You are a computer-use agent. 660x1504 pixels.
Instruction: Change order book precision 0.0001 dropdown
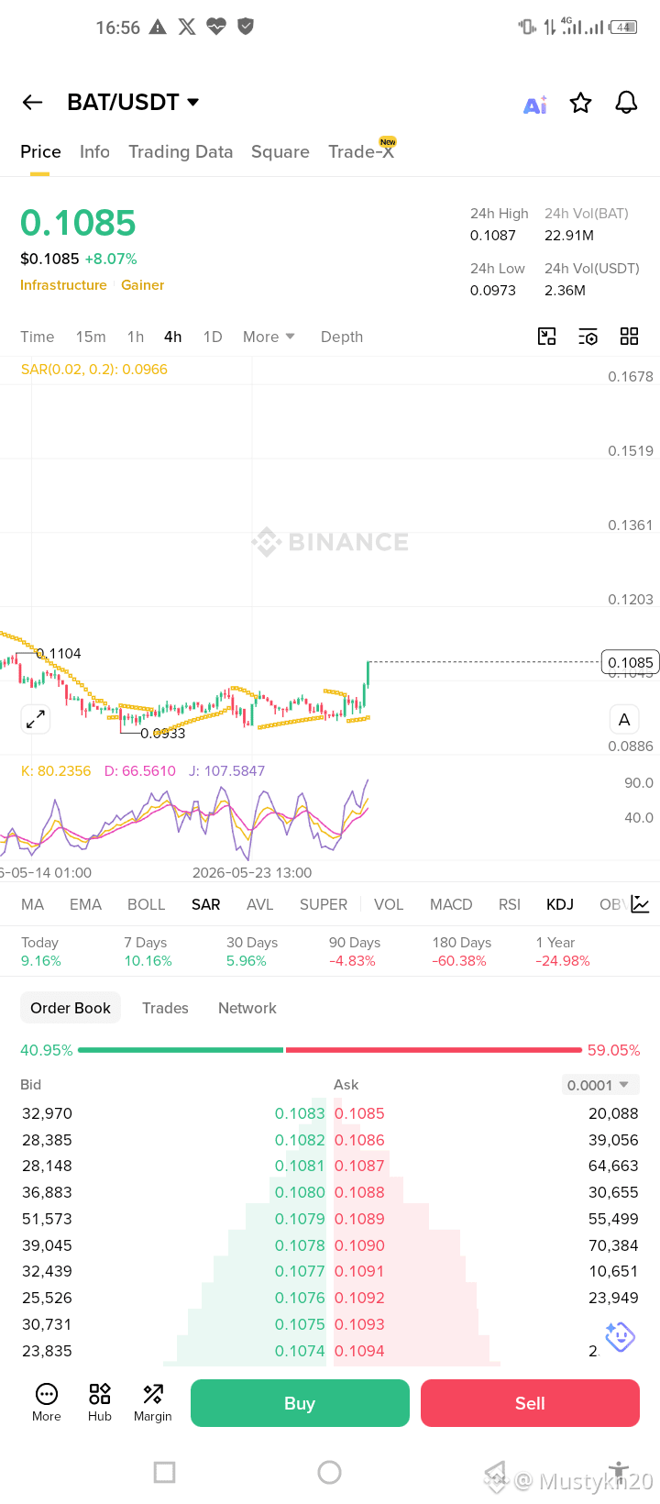[600, 1085]
